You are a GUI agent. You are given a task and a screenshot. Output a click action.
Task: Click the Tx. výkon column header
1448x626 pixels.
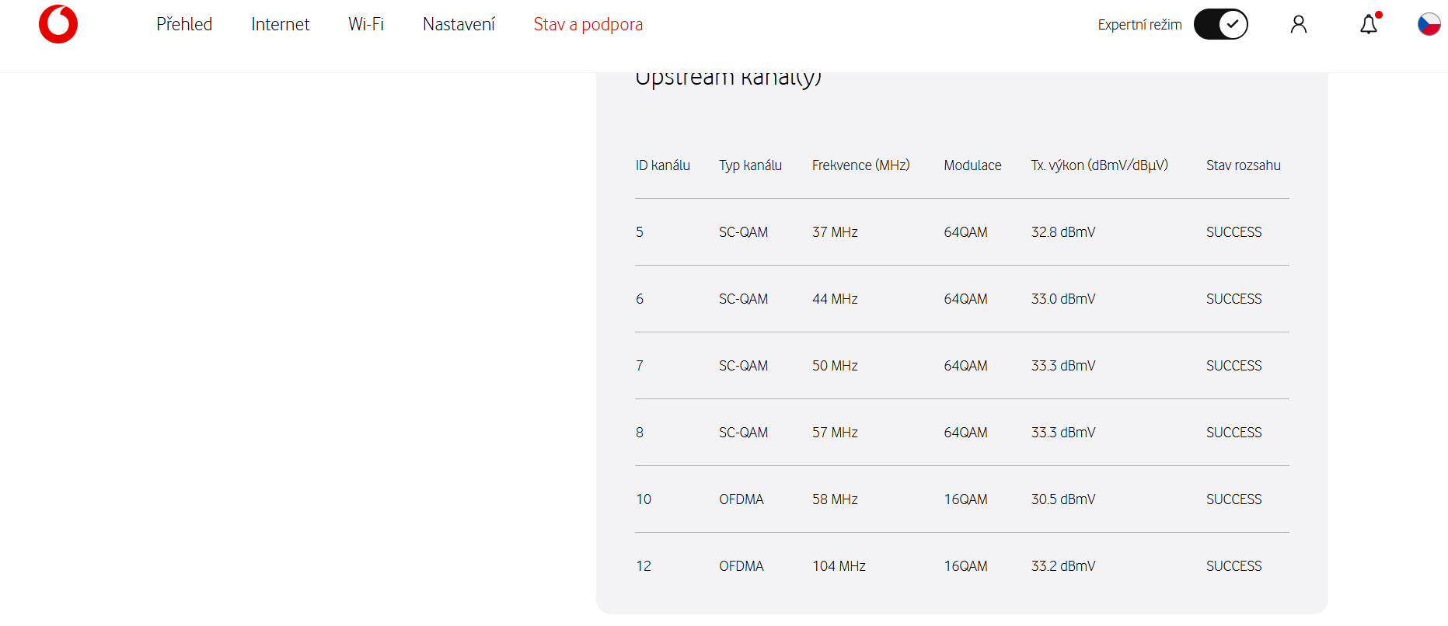point(1099,165)
